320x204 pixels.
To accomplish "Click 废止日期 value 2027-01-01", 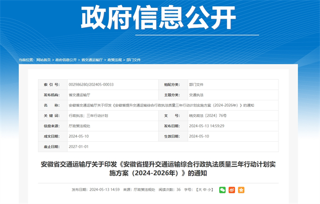I will tap(78, 147).
